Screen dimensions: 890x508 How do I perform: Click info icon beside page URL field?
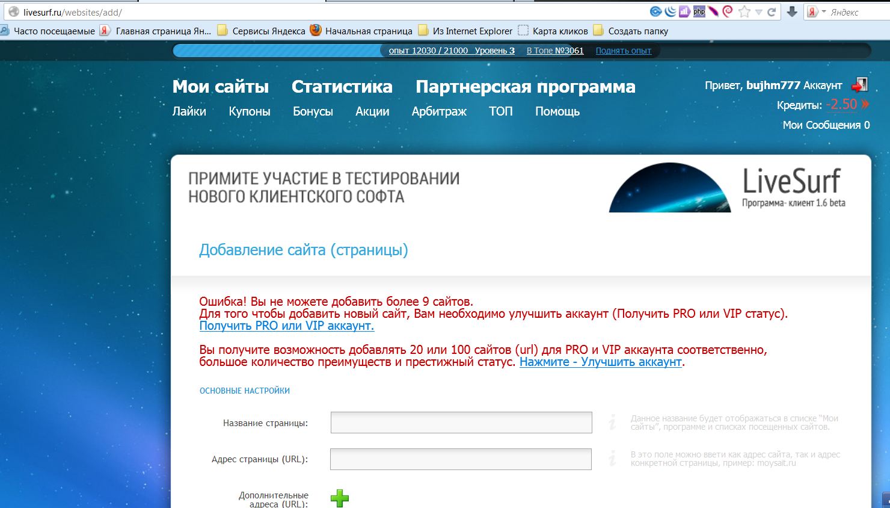coord(612,459)
